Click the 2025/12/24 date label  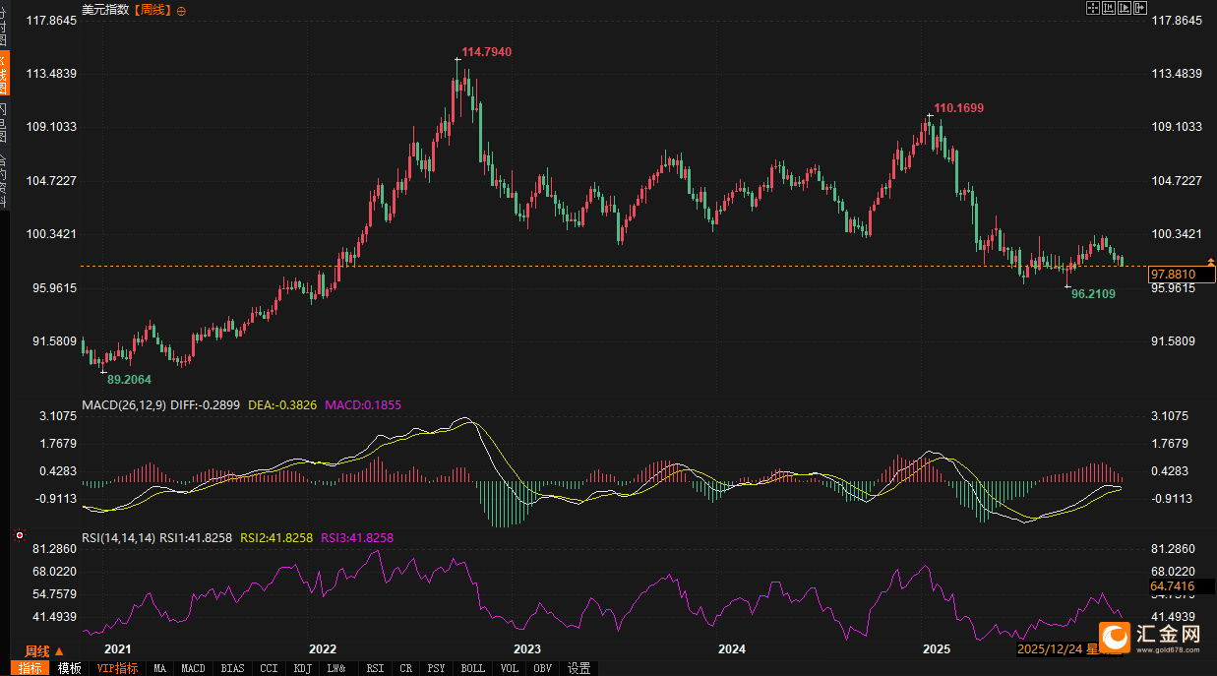(x=1049, y=649)
